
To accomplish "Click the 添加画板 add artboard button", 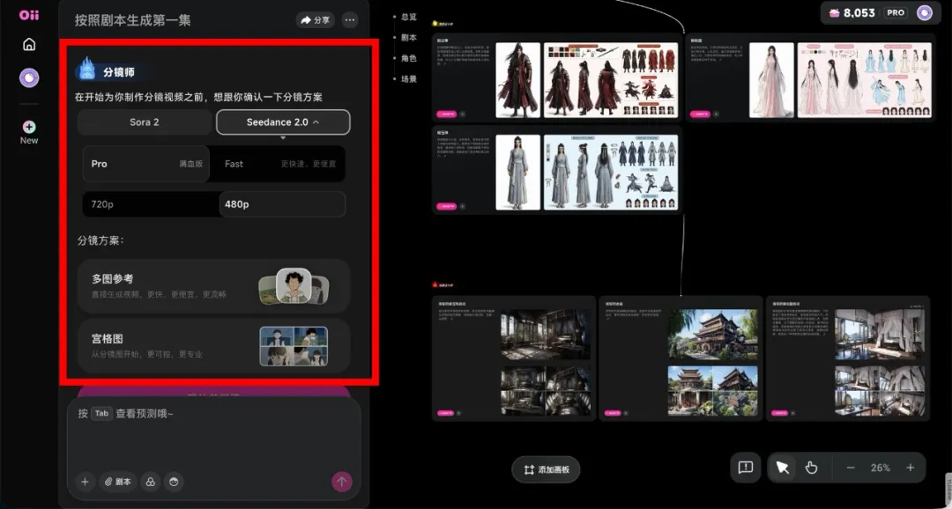I will tap(546, 469).
